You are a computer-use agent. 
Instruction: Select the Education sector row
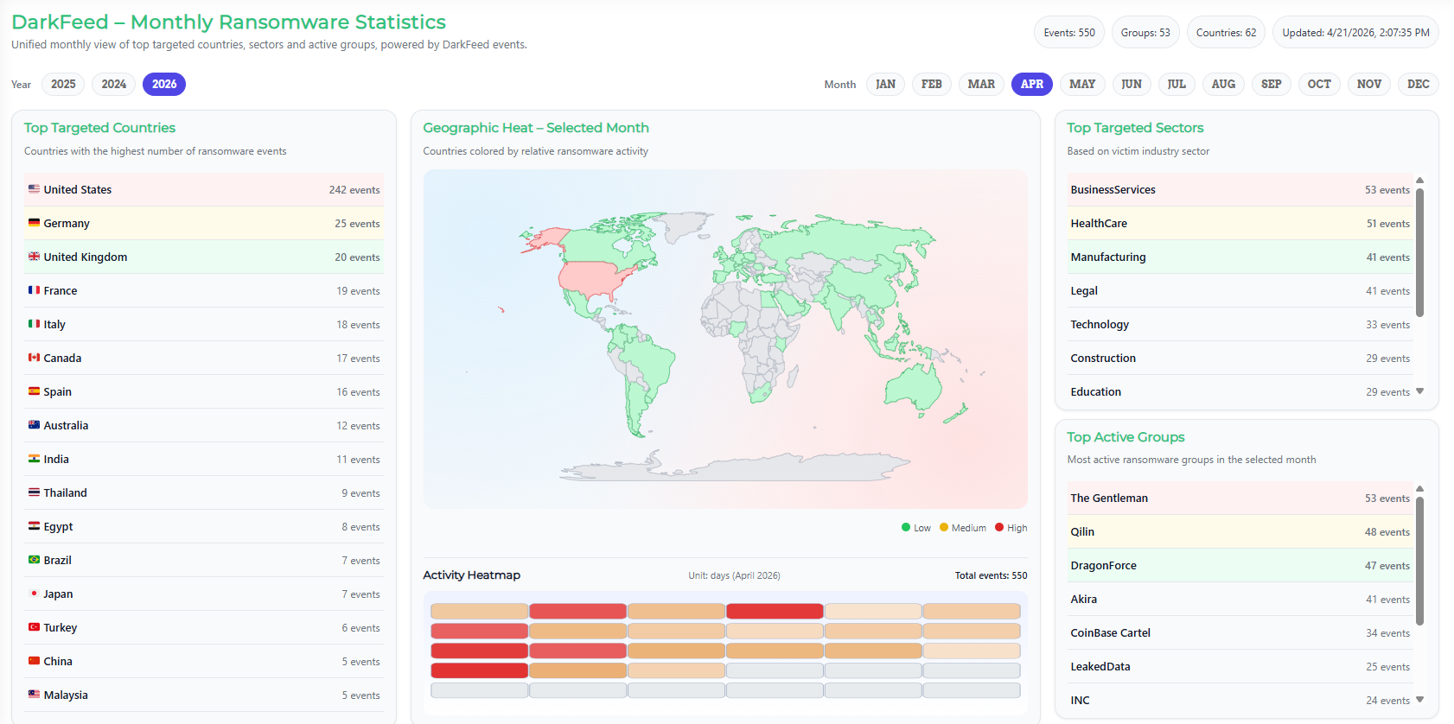[1240, 391]
